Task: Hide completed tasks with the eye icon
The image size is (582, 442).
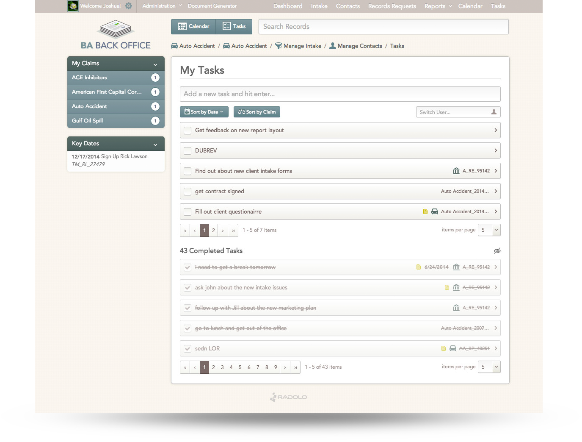Action: (x=497, y=251)
